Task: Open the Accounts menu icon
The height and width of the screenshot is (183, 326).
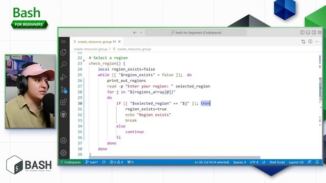Action: click(63, 141)
